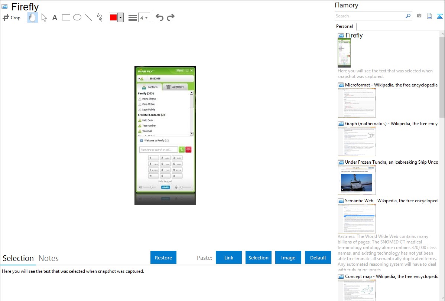Click the green call button in Firefly
Screen dimensions: 445x301
coord(182,150)
